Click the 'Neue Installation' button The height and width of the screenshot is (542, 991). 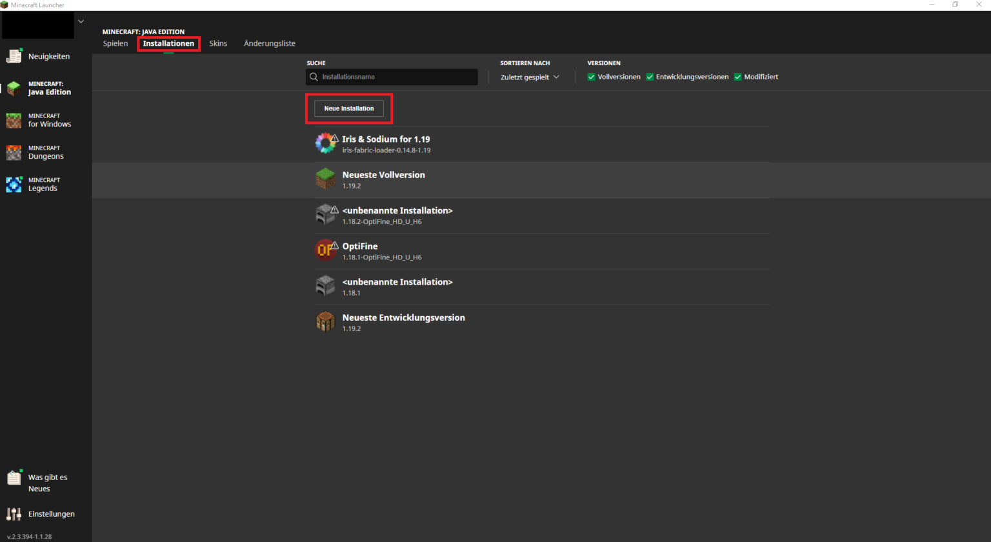point(348,108)
